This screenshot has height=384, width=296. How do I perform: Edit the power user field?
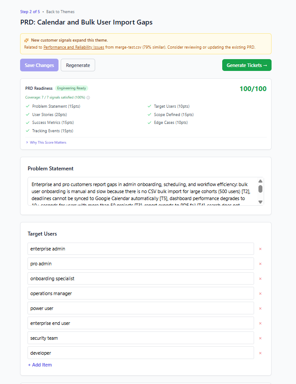coord(141,309)
